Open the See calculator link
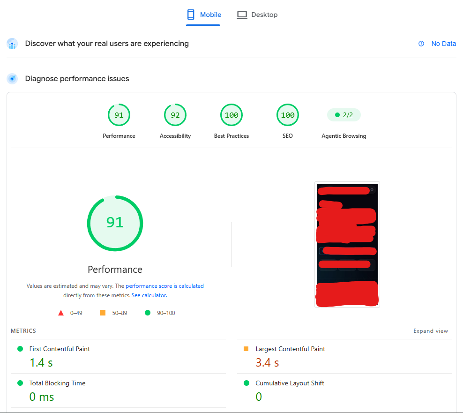This screenshot has width=463, height=413. click(x=149, y=295)
